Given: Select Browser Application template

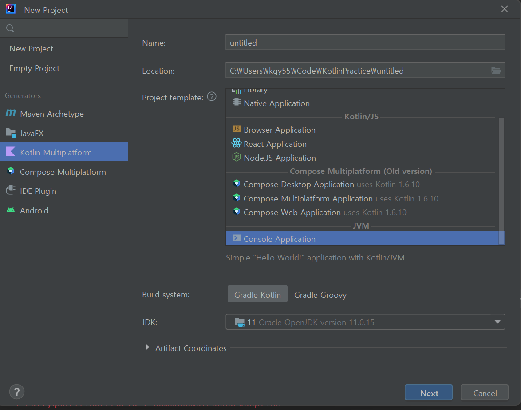Looking at the screenshot, I should 362,130.
